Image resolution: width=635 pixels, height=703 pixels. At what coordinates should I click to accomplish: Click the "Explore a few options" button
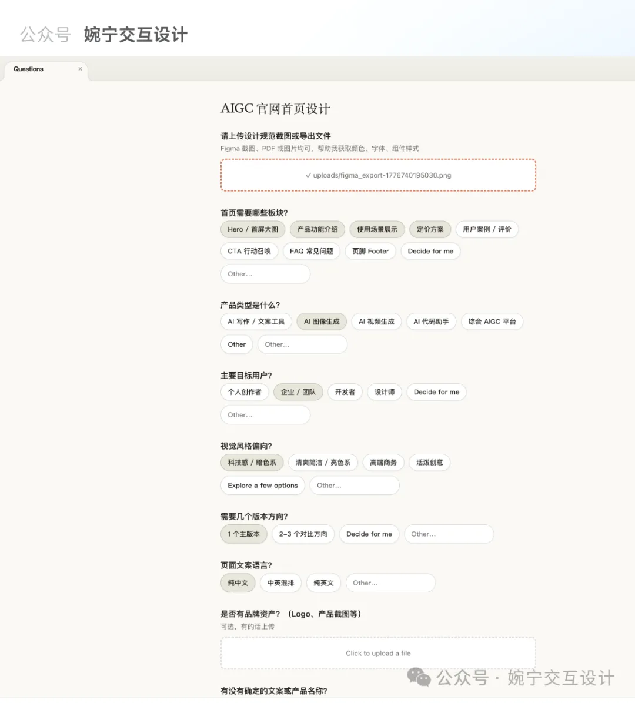point(262,485)
